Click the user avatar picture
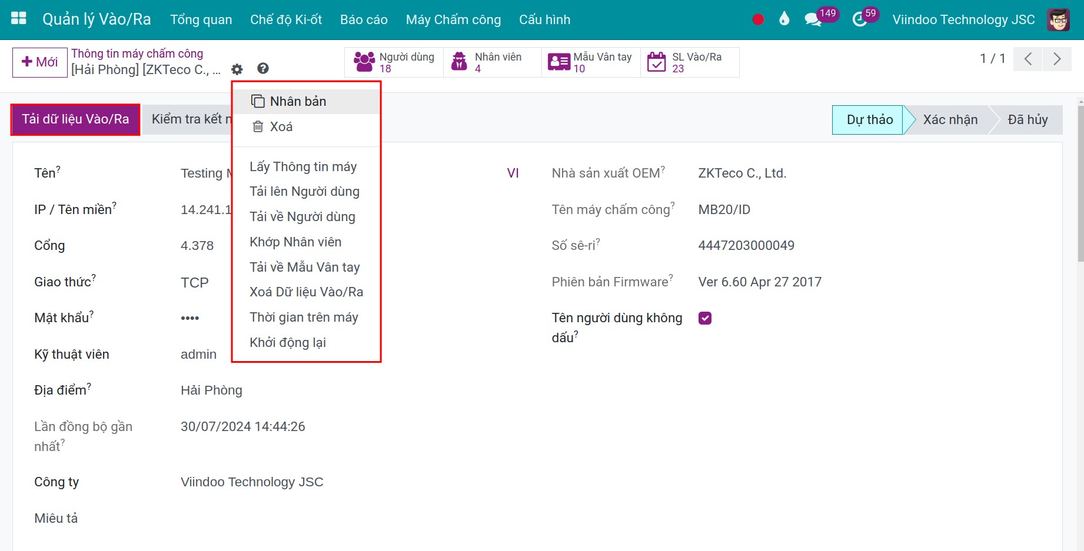Screen dimensions: 1084x551 tap(1058, 19)
